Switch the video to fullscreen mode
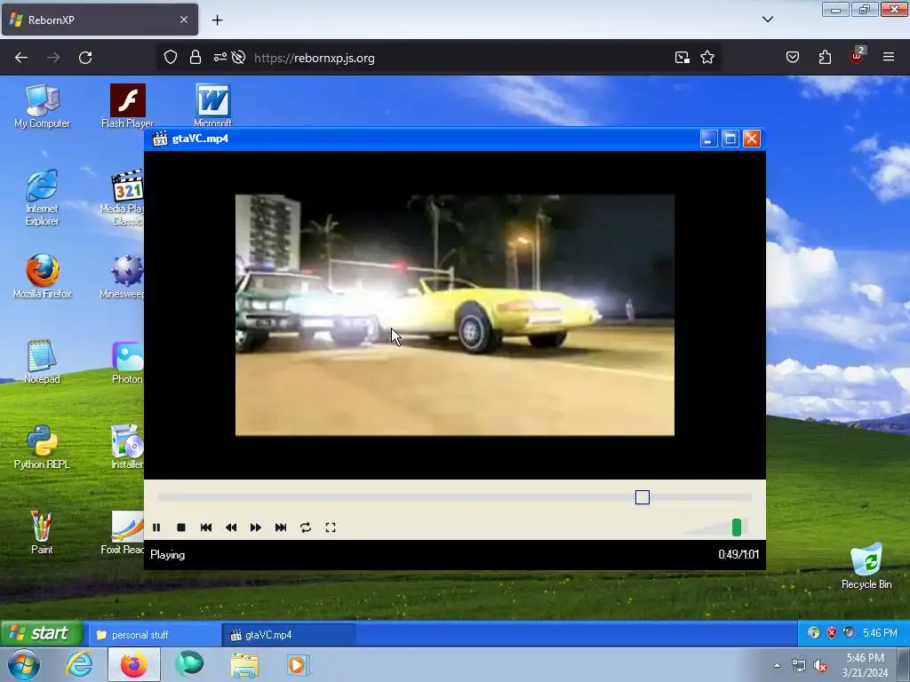This screenshot has width=910, height=682. tap(331, 527)
